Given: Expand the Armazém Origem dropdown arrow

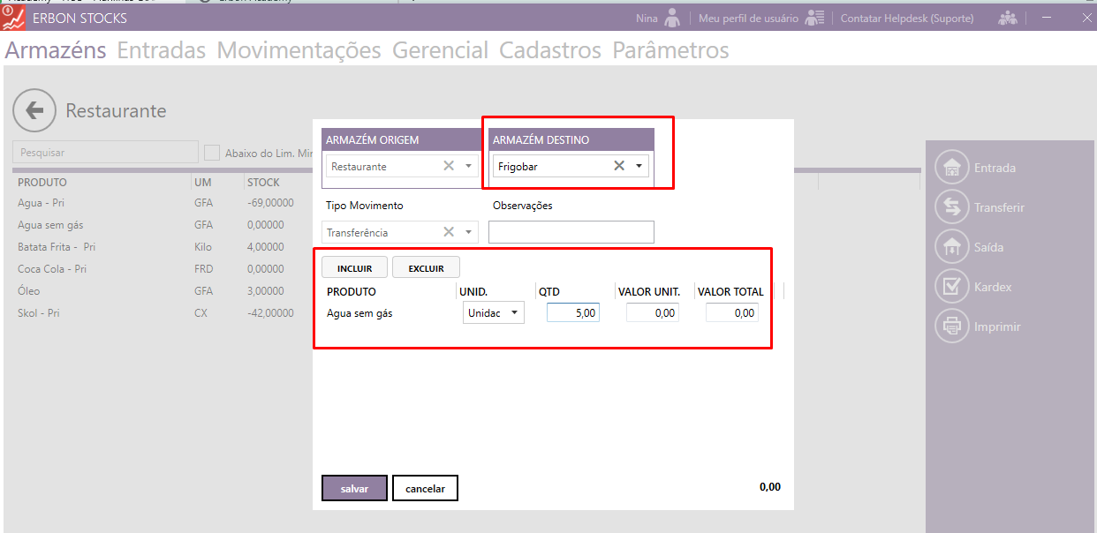Looking at the screenshot, I should point(468,166).
